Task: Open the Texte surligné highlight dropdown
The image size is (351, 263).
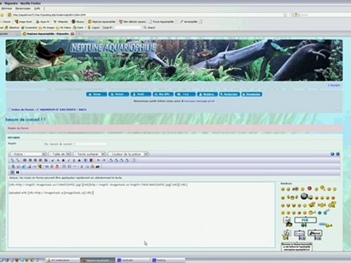Action: [89, 154]
